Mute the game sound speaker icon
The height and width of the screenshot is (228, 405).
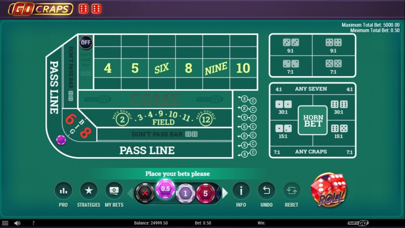[16, 222]
